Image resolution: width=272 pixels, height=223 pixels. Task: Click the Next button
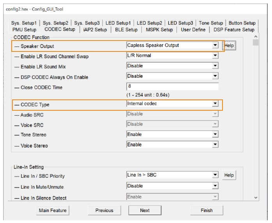coord(145,210)
